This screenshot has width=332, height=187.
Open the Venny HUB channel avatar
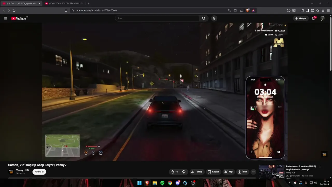(11, 172)
